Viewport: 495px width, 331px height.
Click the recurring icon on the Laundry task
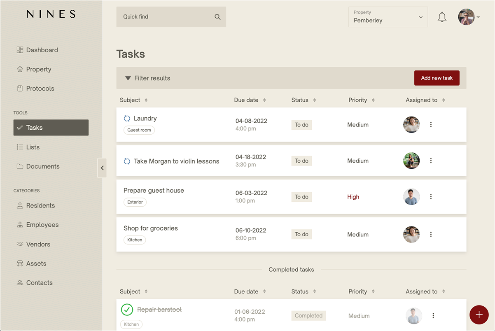127,118
